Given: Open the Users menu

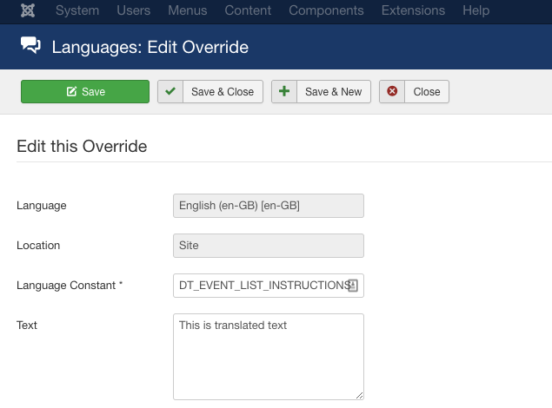Looking at the screenshot, I should pyautogui.click(x=132, y=11).
